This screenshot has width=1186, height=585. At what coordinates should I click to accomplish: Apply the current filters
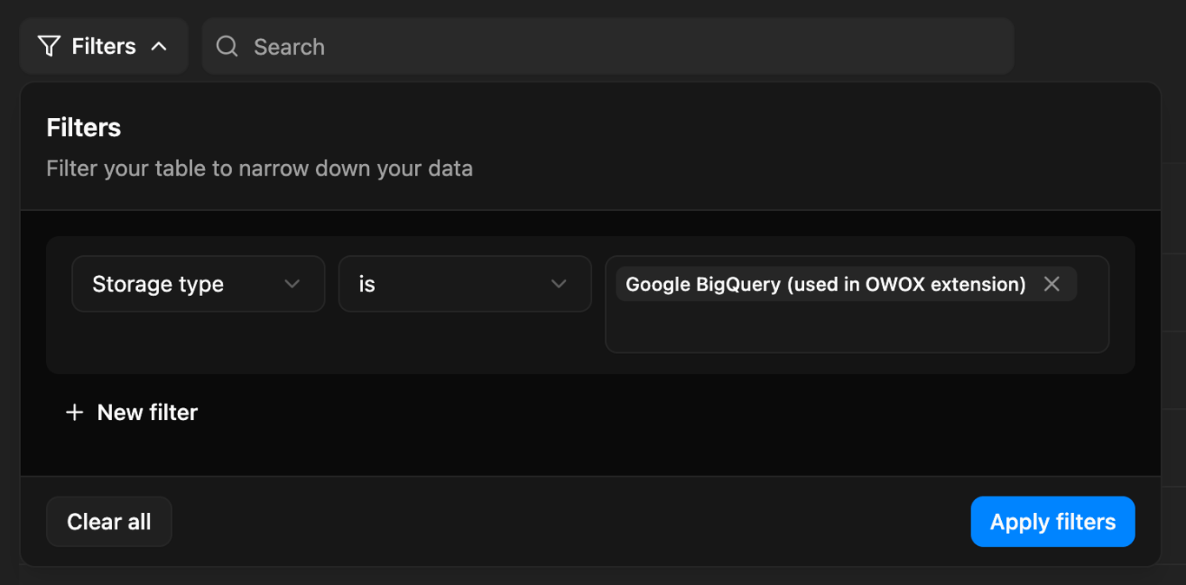1052,521
